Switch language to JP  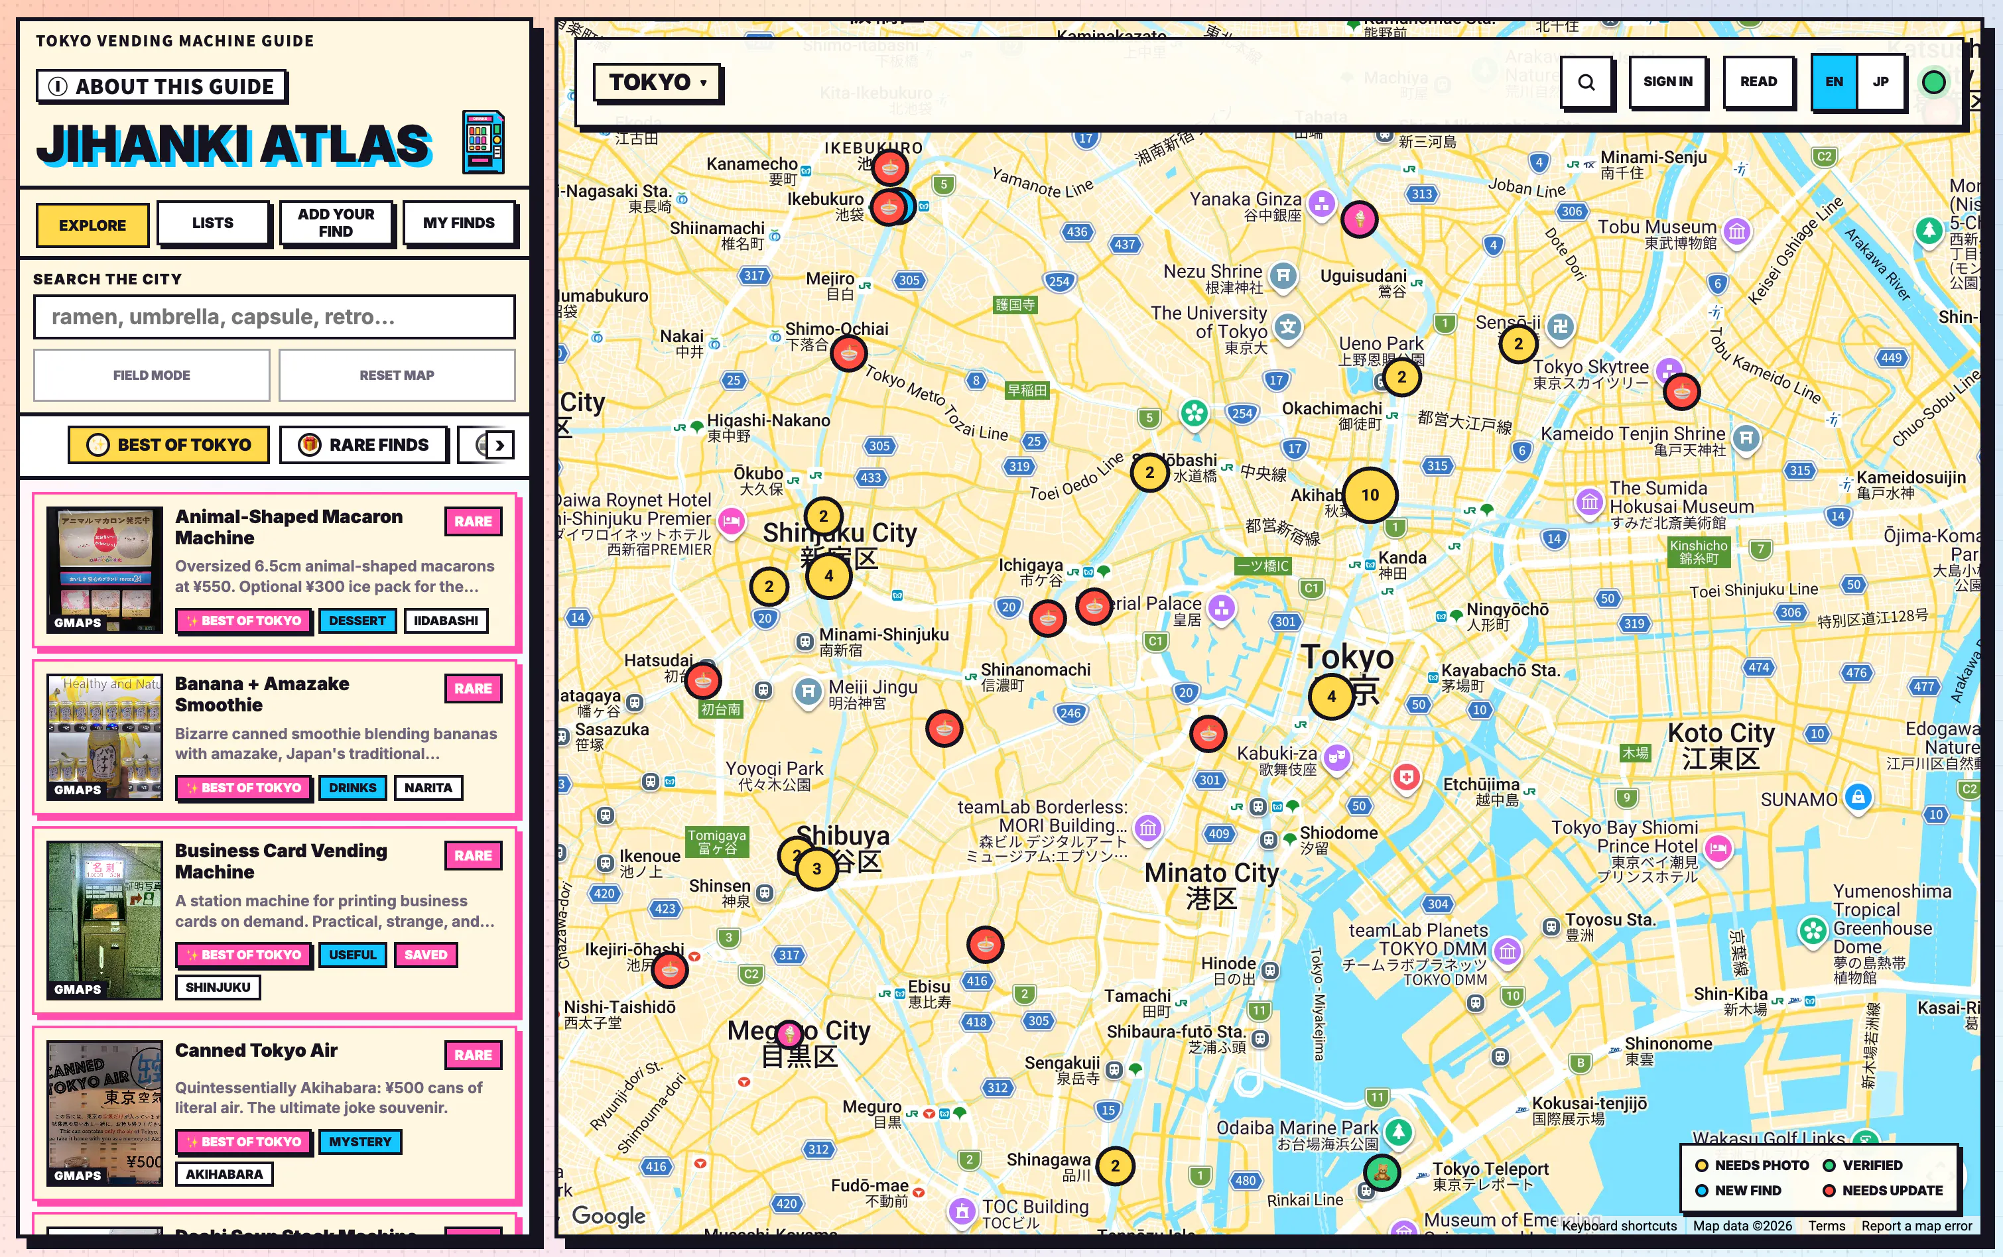(1881, 82)
